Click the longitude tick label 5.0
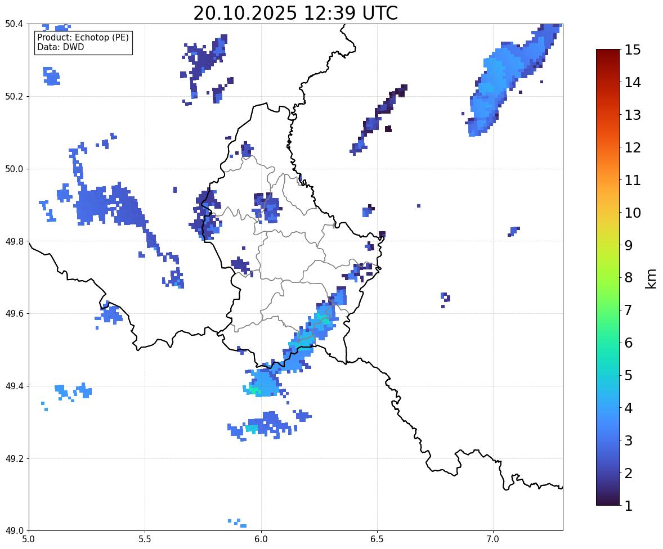 29,539
